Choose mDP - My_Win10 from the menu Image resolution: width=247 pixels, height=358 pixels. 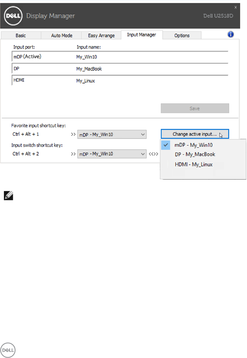coord(203,145)
